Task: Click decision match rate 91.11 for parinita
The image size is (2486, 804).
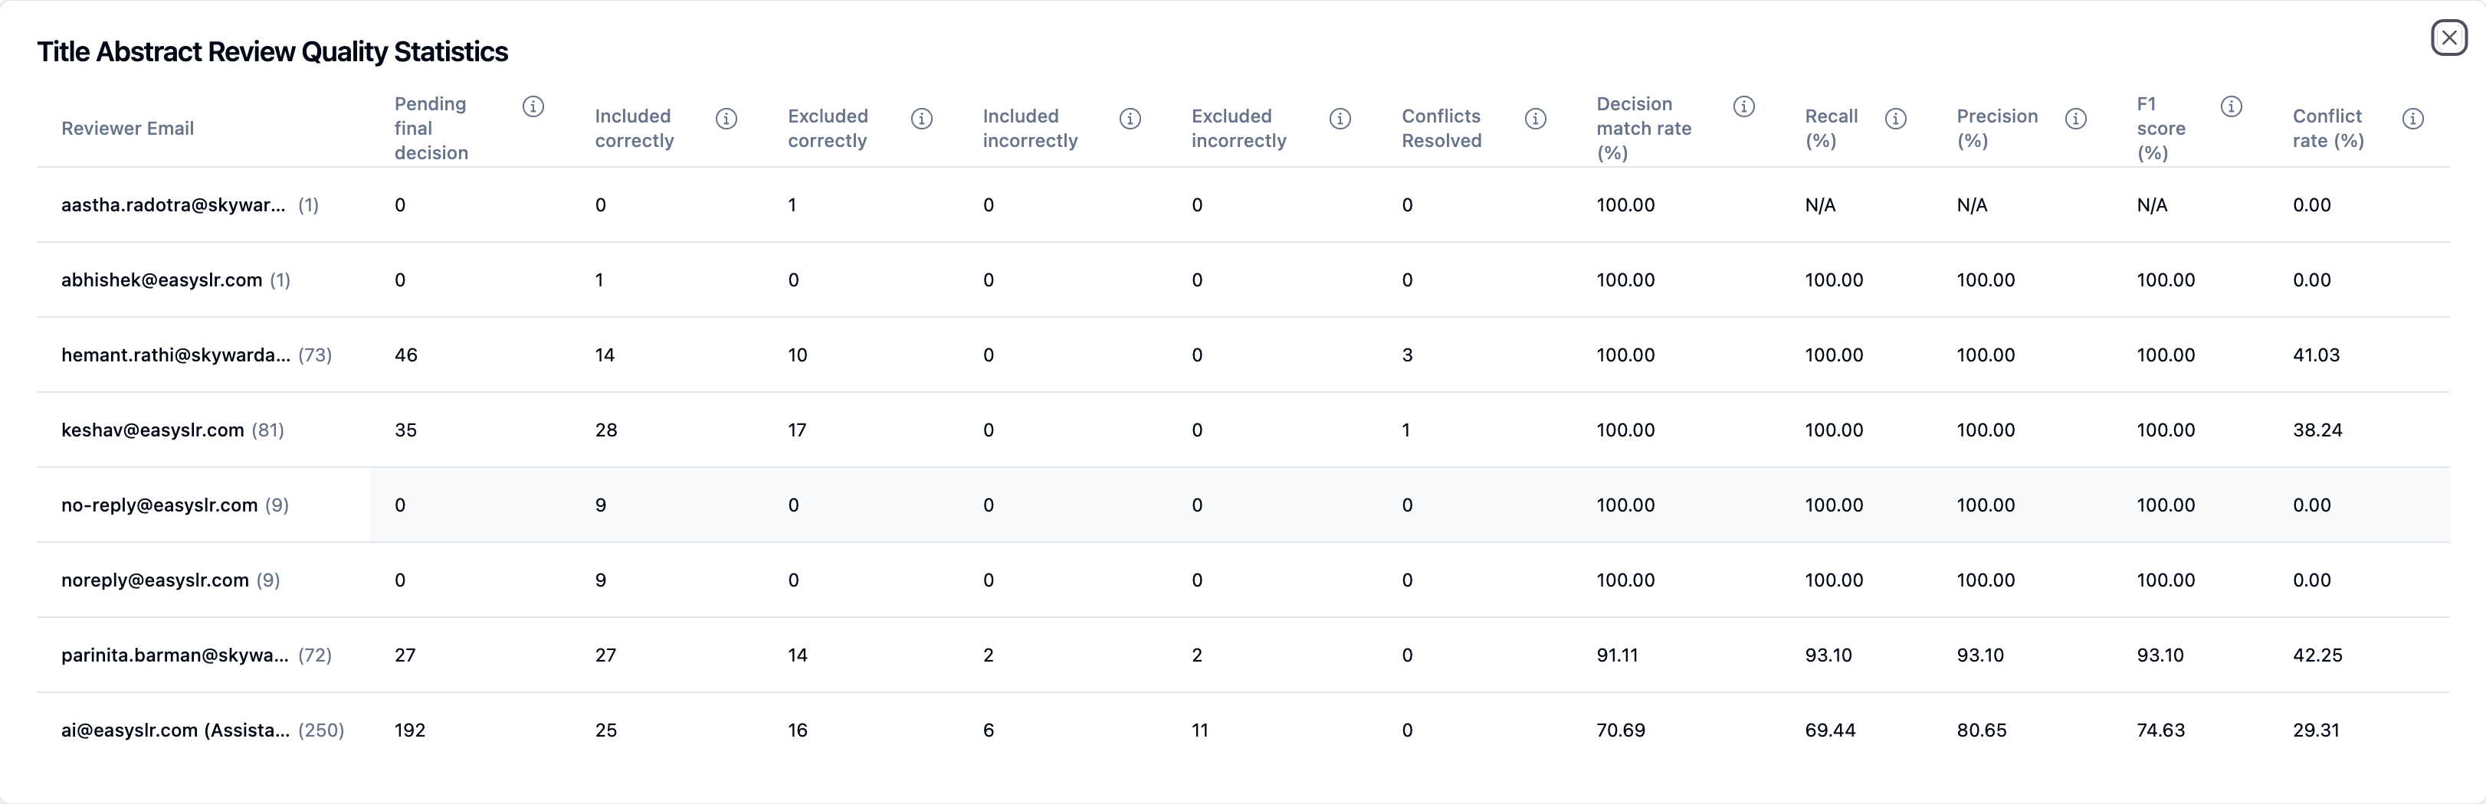Action: (1618, 655)
